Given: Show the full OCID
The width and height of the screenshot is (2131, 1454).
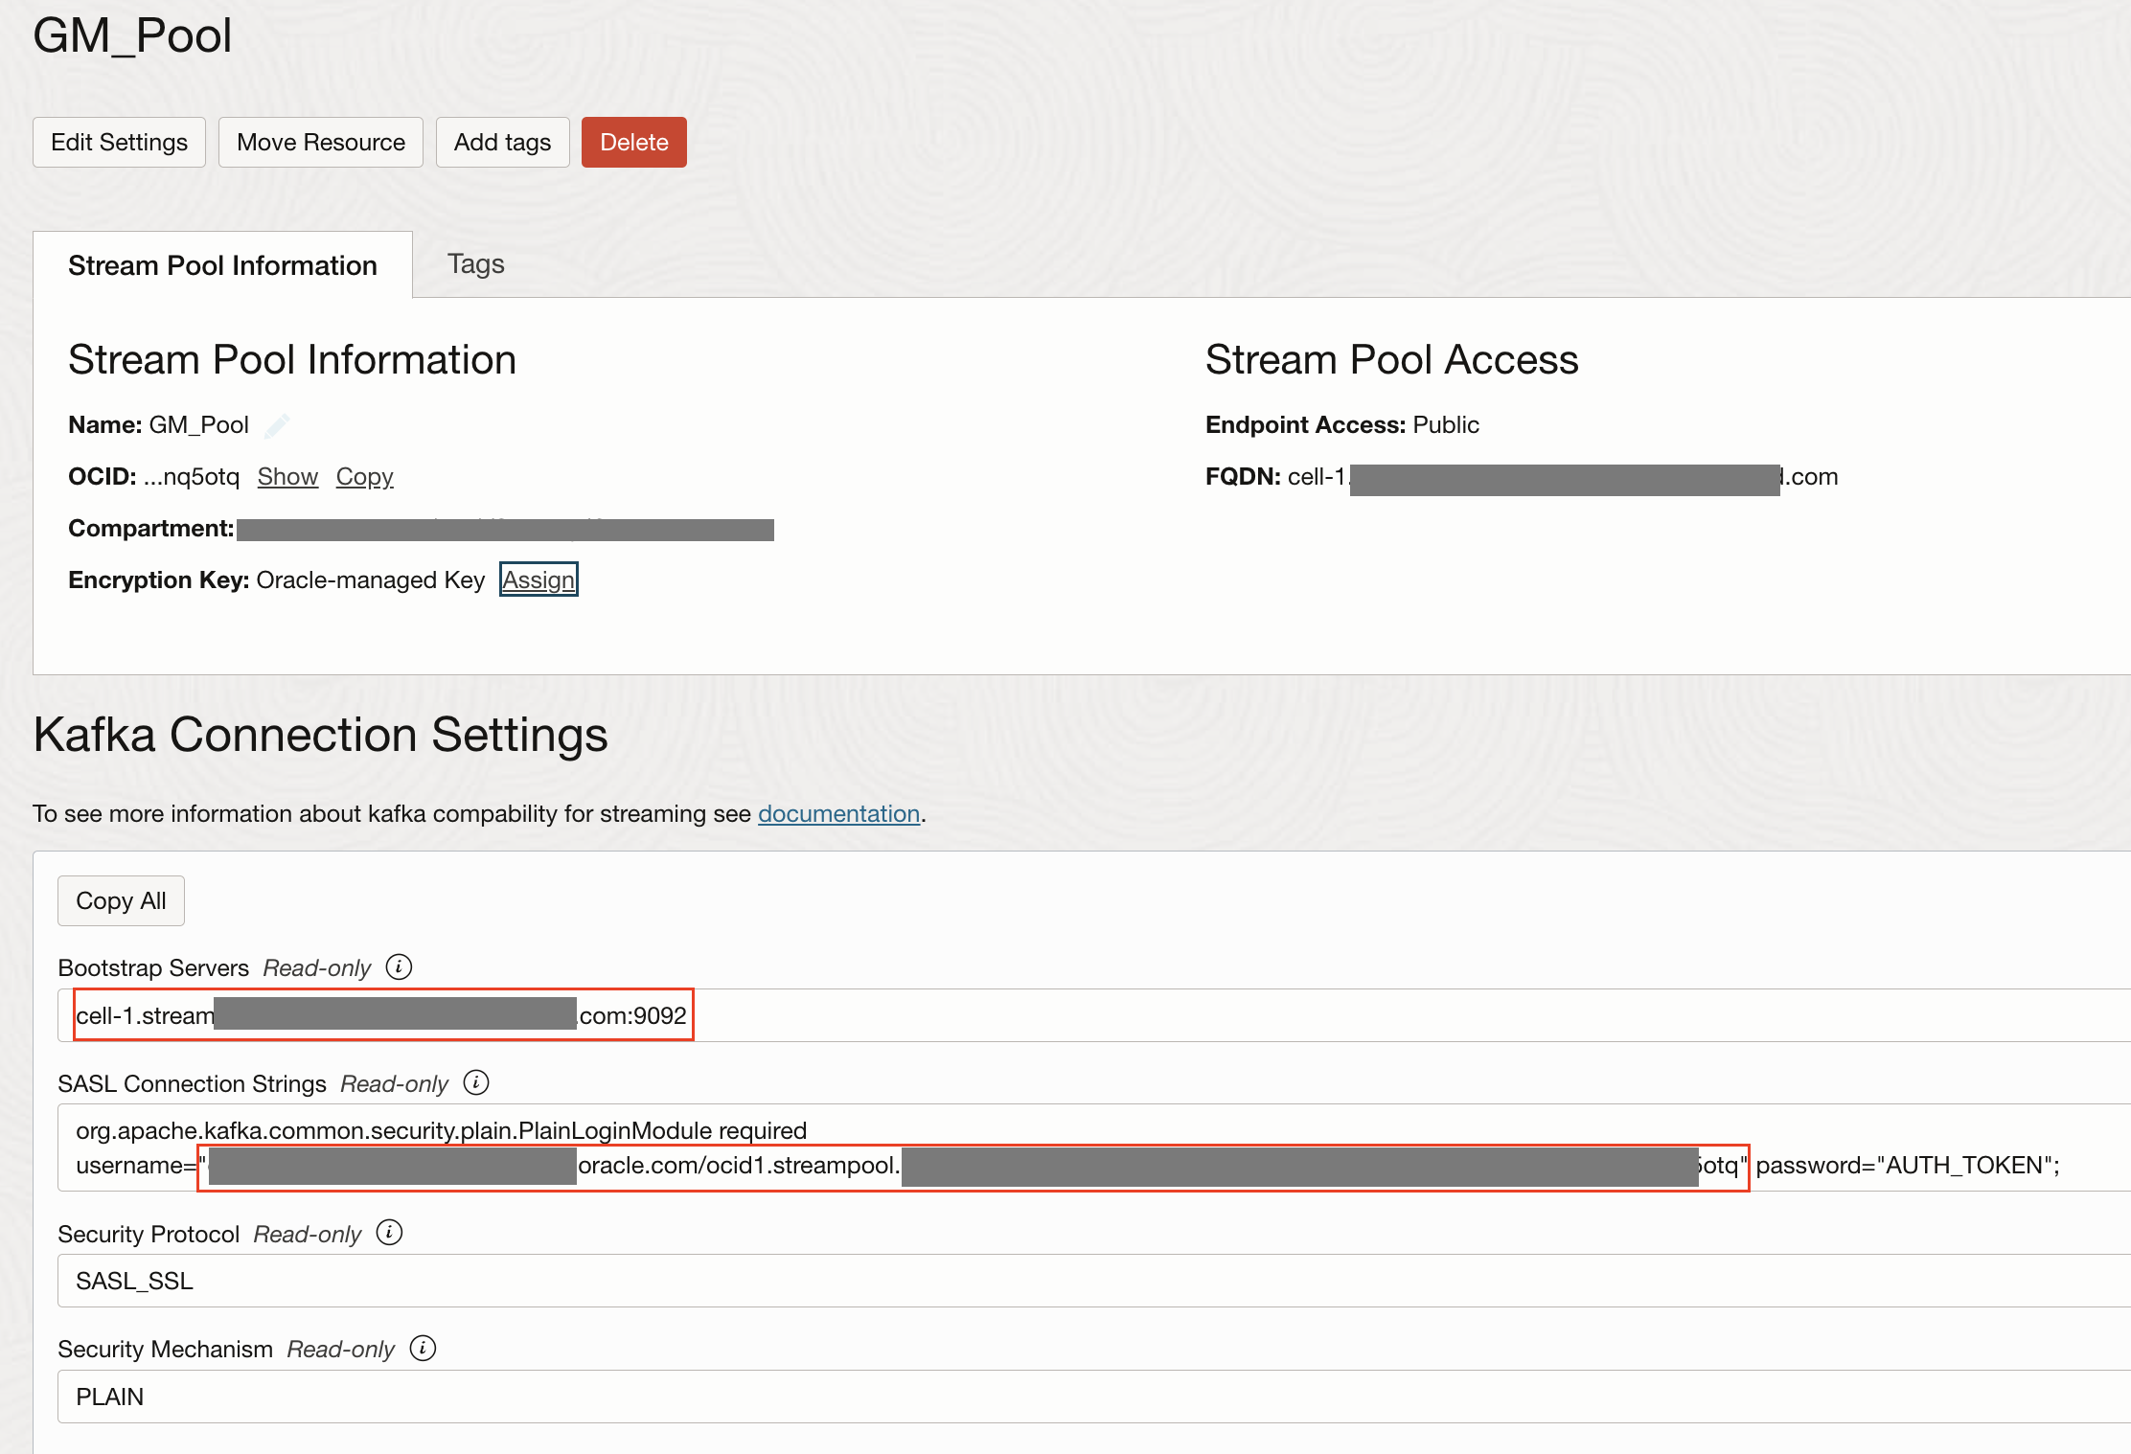Looking at the screenshot, I should [287, 477].
